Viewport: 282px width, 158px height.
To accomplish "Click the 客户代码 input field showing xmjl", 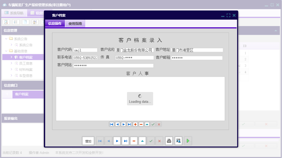I will tap(85, 50).
